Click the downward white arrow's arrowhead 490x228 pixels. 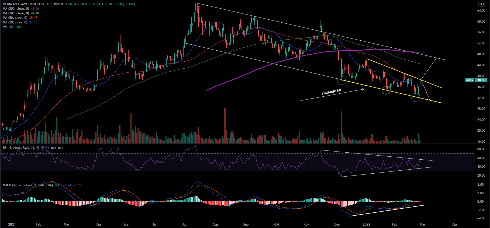(429, 99)
